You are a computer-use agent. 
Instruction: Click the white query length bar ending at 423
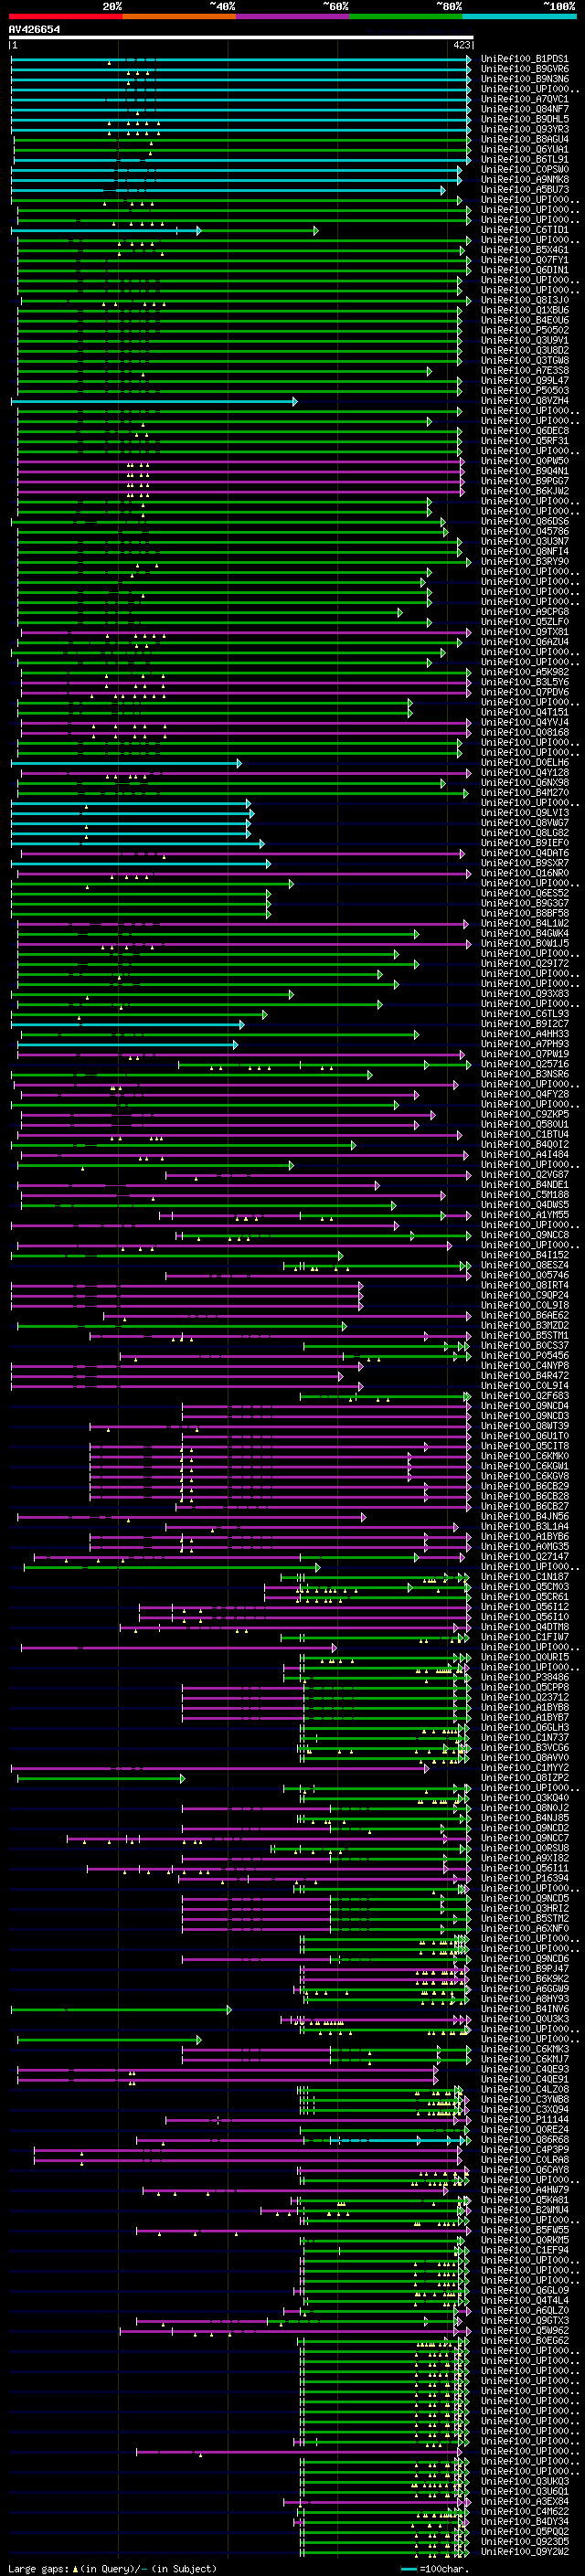[x=241, y=38]
